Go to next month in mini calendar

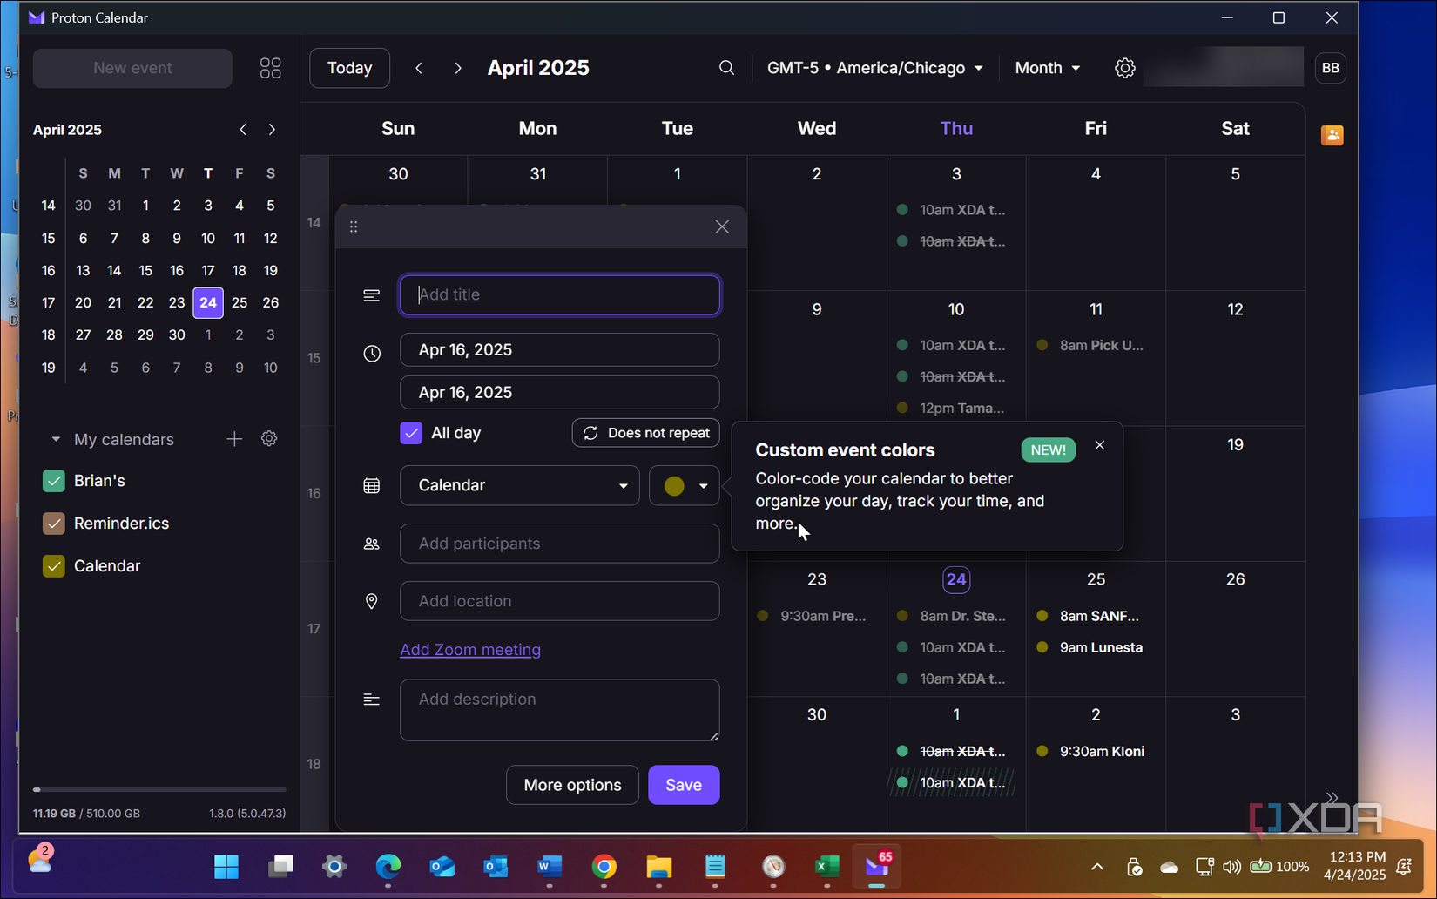(x=273, y=130)
